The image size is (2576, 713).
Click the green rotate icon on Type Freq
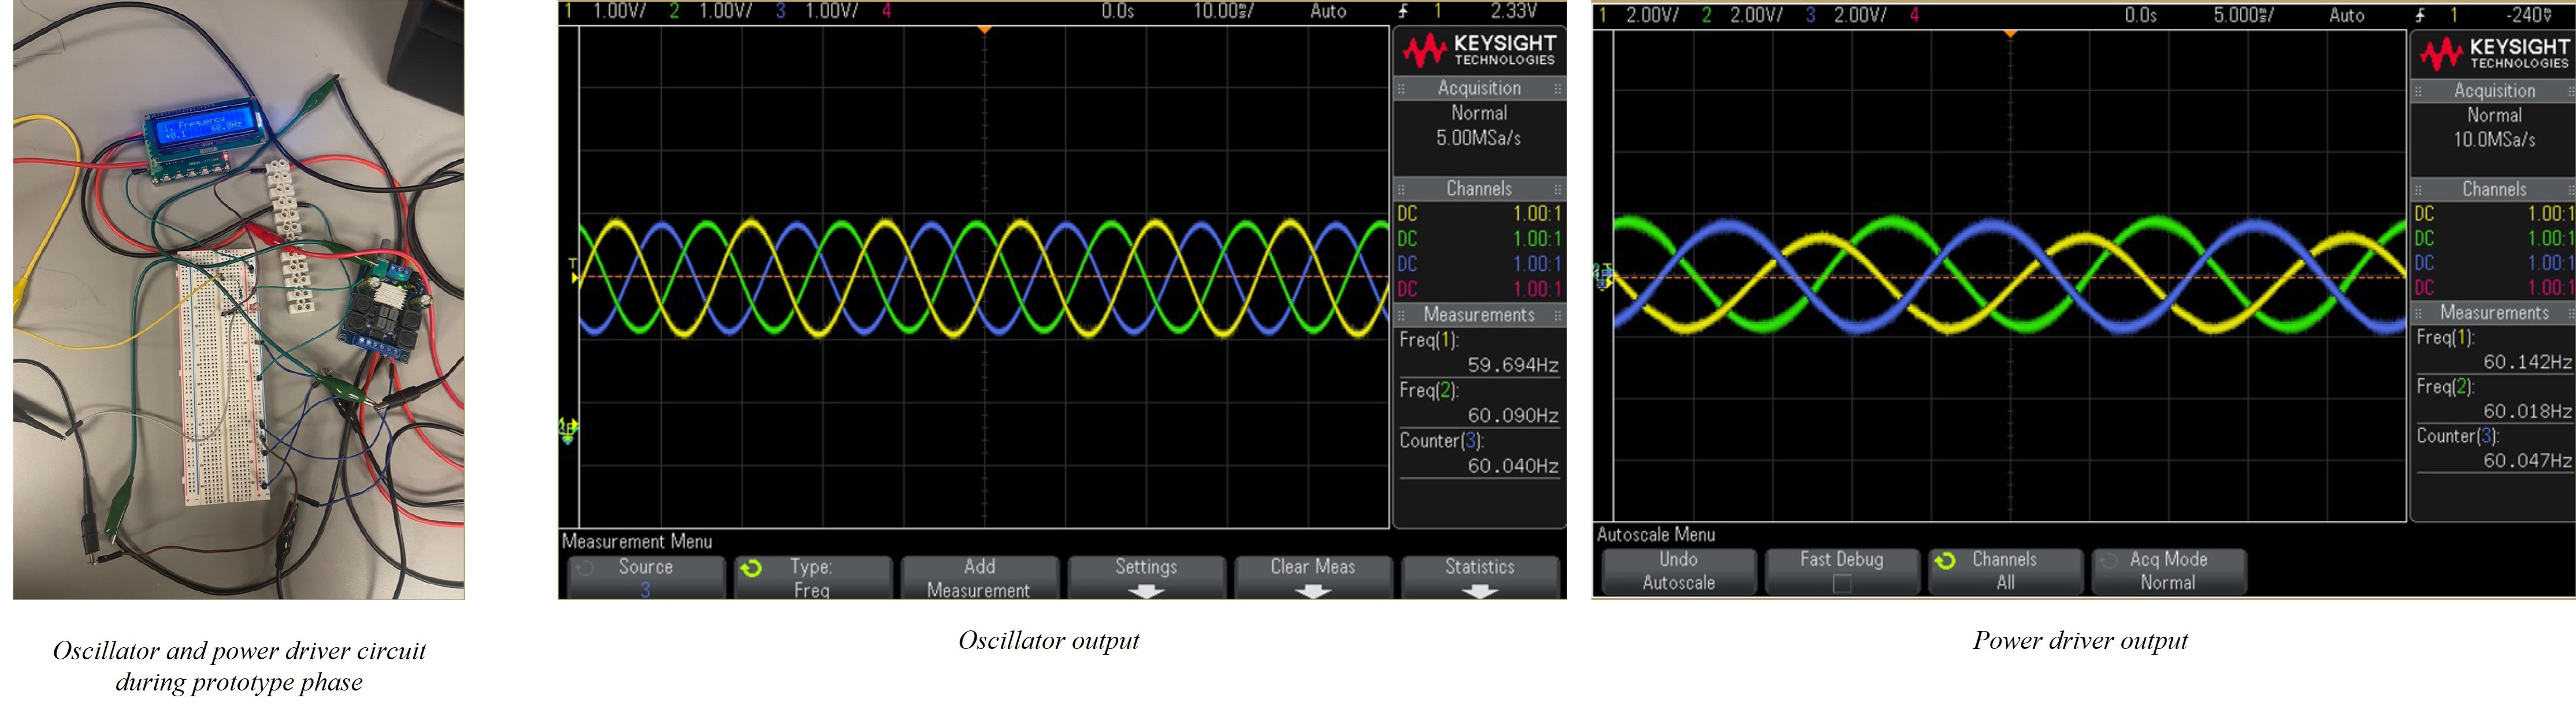click(x=751, y=567)
